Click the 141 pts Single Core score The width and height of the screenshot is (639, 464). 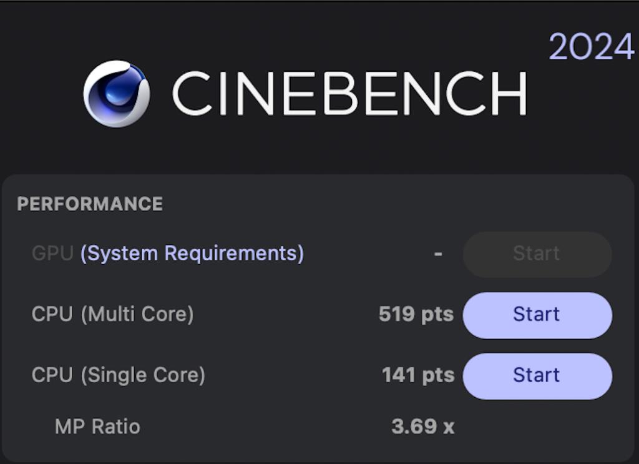[417, 375]
